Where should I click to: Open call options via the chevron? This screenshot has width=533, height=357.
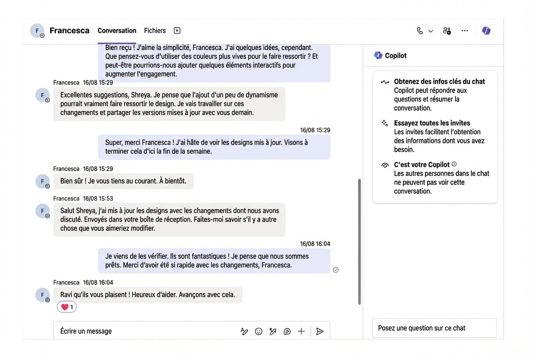coord(431,31)
